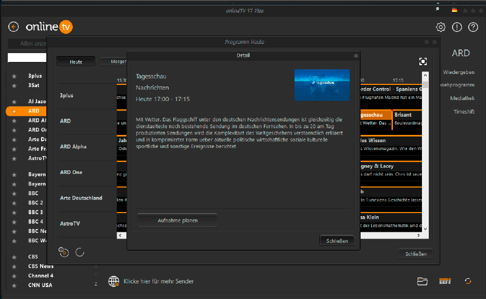Click scroll up arrow of program guide
Screen dimensions: 486x299
(425, 75)
